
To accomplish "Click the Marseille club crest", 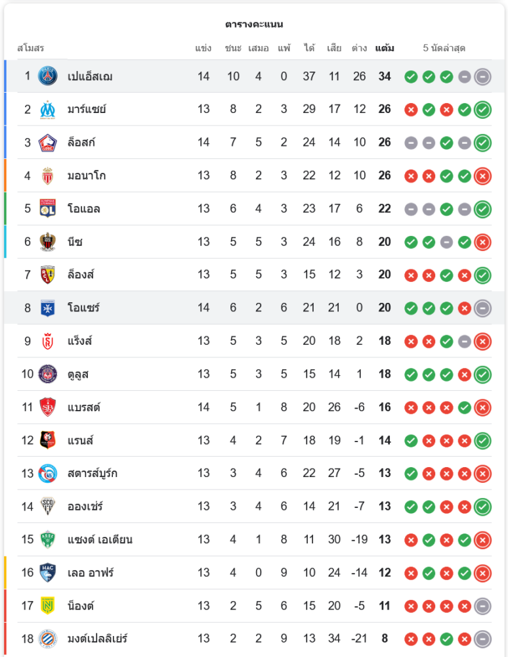I will point(47,109).
